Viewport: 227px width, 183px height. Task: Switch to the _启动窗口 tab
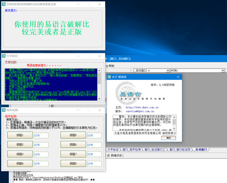[x=201, y=150]
